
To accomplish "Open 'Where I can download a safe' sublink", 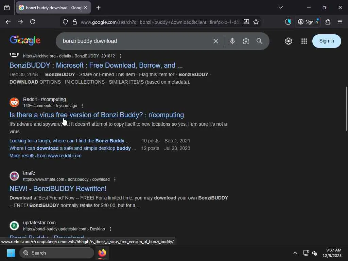I will pos(73,148).
